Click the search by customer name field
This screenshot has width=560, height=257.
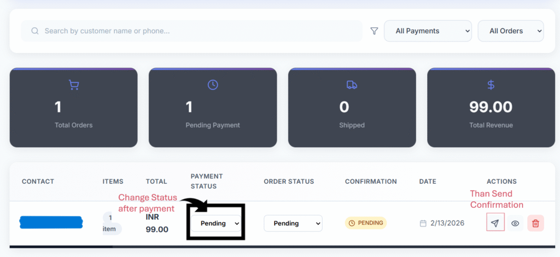pyautogui.click(x=197, y=31)
